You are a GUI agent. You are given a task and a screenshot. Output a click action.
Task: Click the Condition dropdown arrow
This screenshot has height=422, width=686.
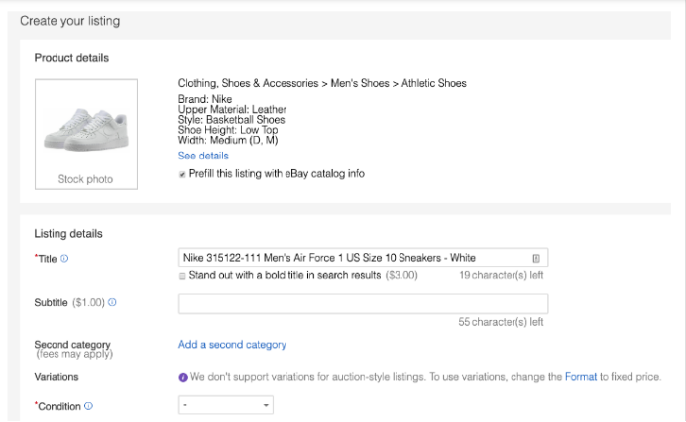point(266,406)
